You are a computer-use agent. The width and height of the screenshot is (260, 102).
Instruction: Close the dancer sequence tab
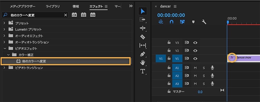(x=156, y=6)
